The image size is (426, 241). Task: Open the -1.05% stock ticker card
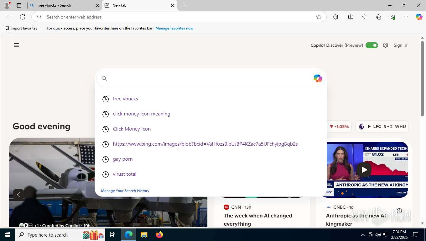340,126
